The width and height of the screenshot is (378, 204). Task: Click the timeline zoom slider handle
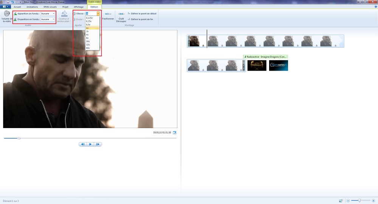tap(359, 200)
